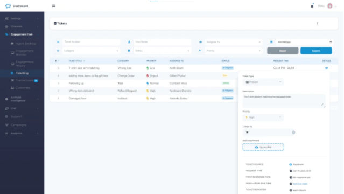Screen dimensions: 344x194
Task: Open Engagement Monitor page
Action: [25, 53]
